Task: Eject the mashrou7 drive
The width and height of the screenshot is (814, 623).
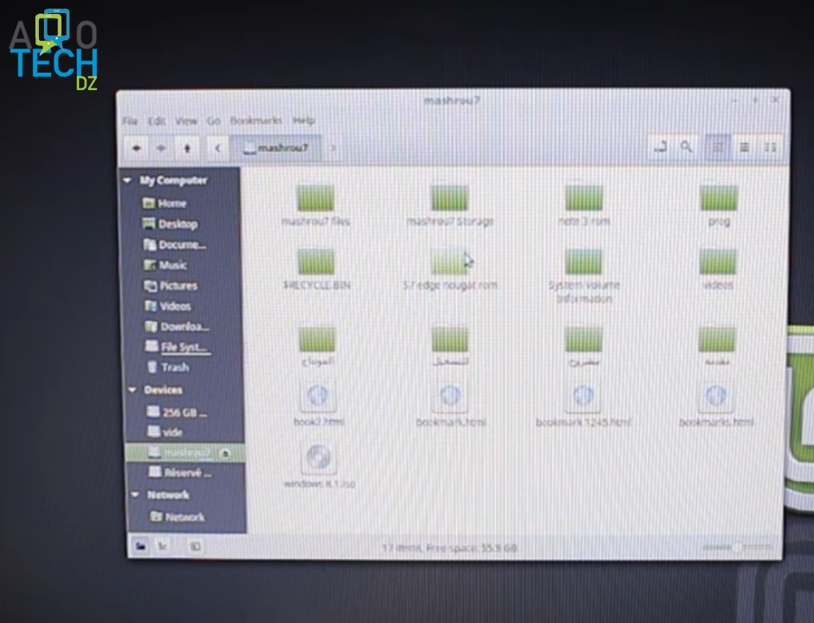Action: point(225,453)
